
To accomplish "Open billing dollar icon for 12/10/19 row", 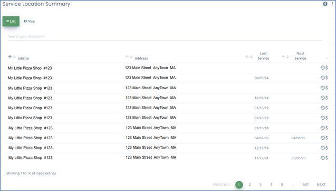I will (x=327, y=148).
